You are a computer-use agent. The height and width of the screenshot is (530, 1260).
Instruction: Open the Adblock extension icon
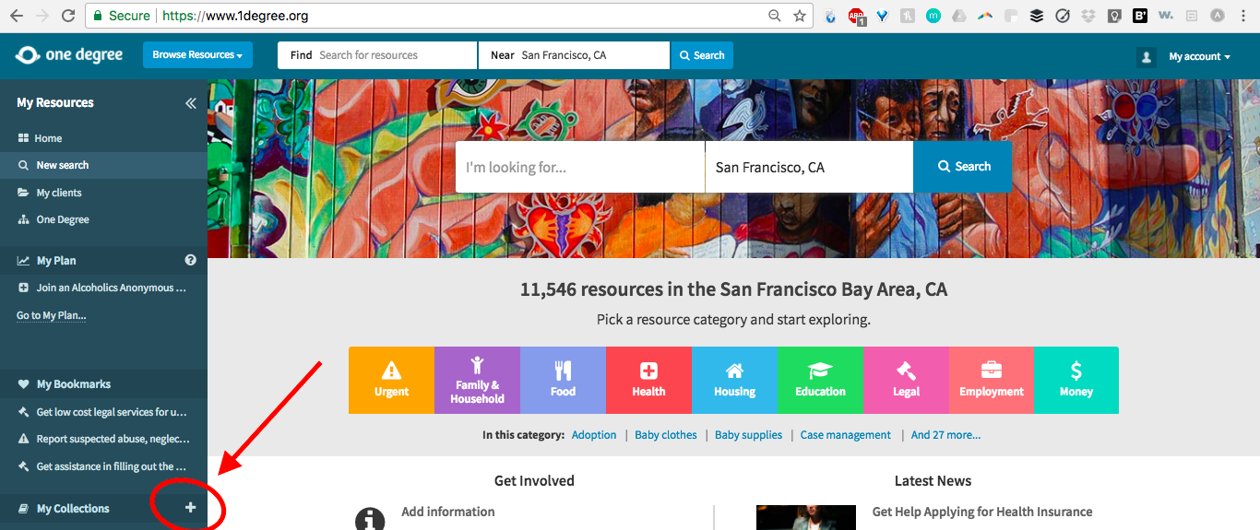pyautogui.click(x=857, y=16)
